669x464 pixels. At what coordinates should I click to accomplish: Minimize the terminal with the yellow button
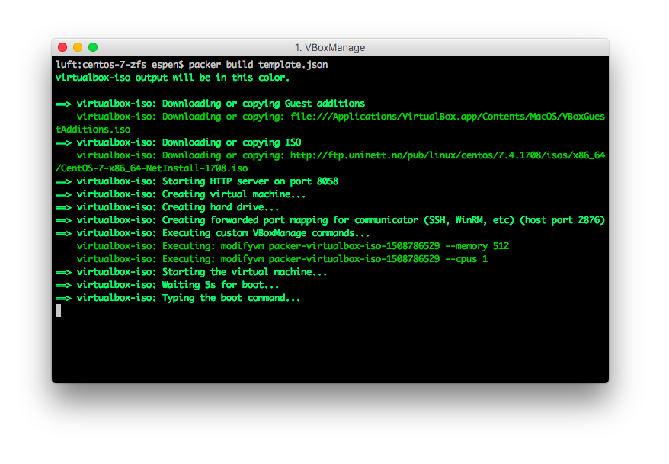(78, 47)
